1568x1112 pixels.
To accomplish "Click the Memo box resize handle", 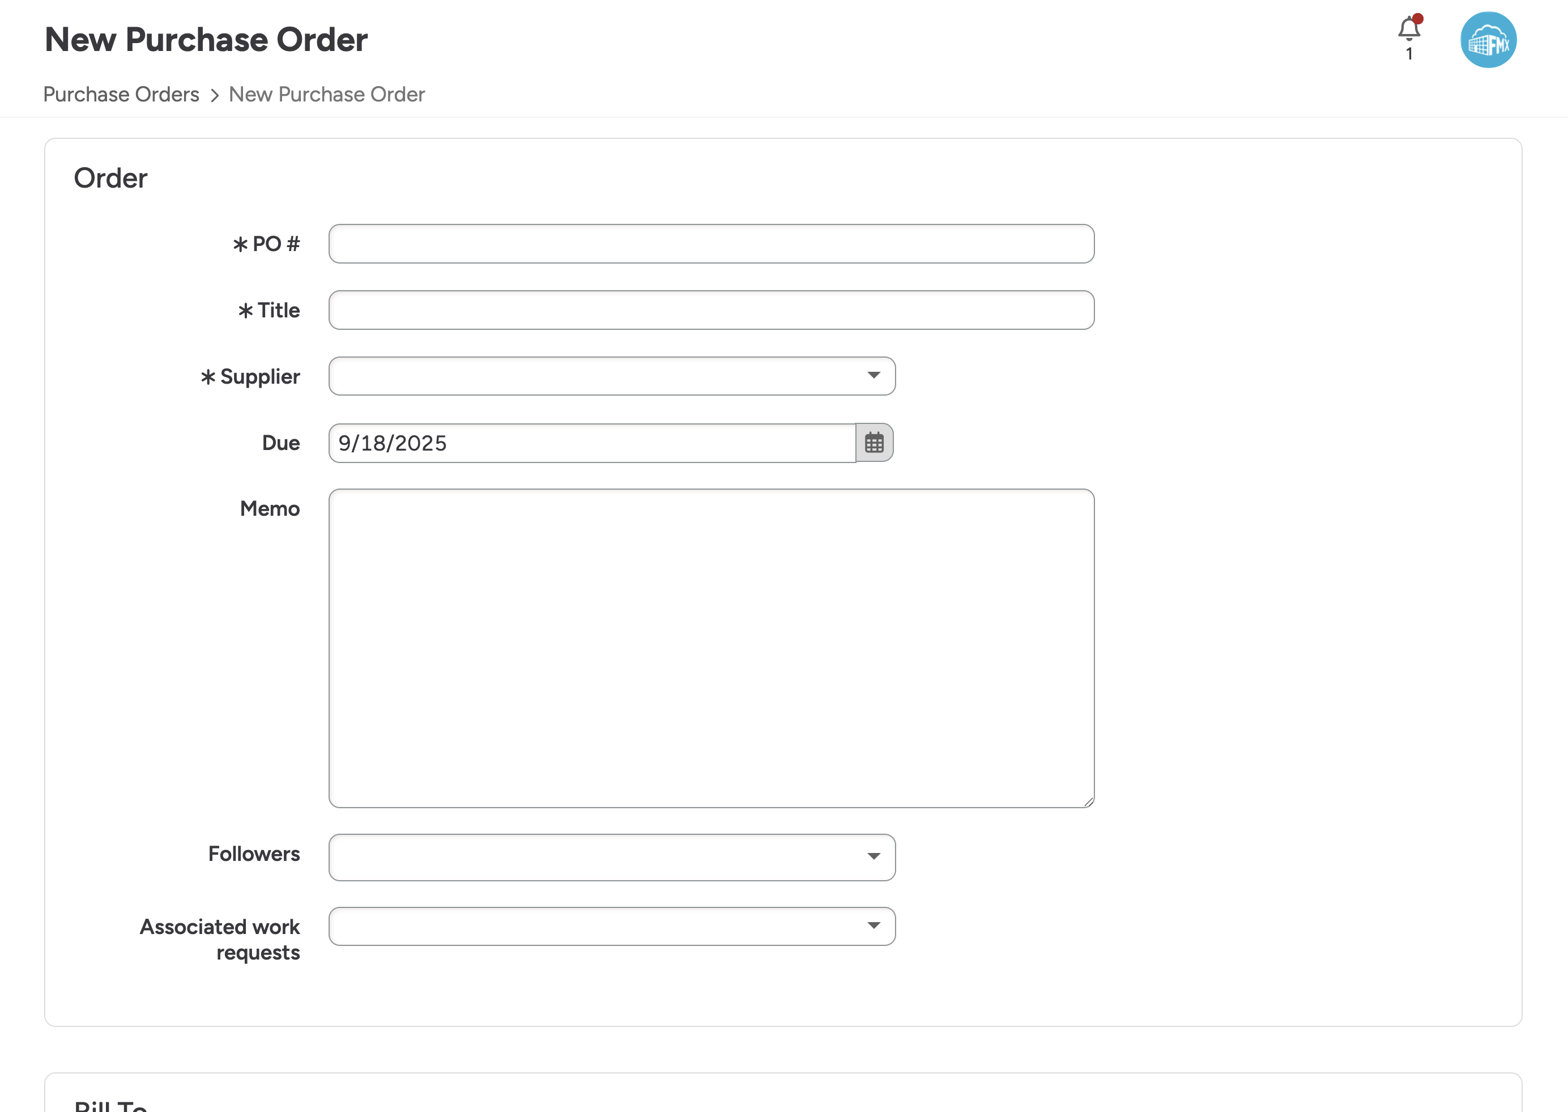I will coord(1088,802).
